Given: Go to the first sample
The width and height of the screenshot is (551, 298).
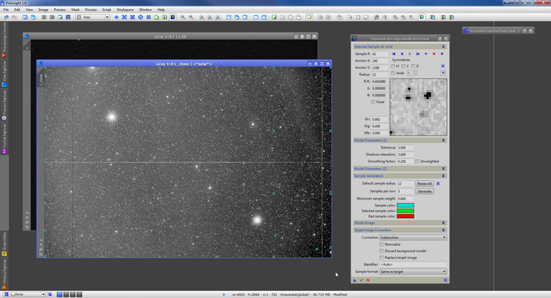Looking at the screenshot, I should pos(394,54).
